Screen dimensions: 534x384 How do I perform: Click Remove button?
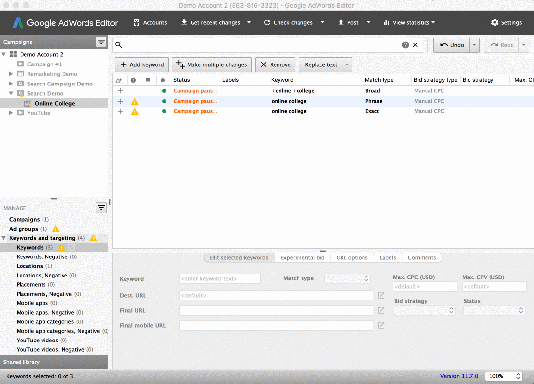pos(275,64)
